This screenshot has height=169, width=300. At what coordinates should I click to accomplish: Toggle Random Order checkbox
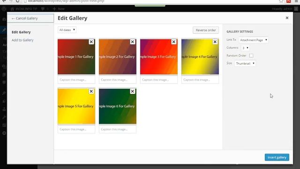[x=251, y=55]
